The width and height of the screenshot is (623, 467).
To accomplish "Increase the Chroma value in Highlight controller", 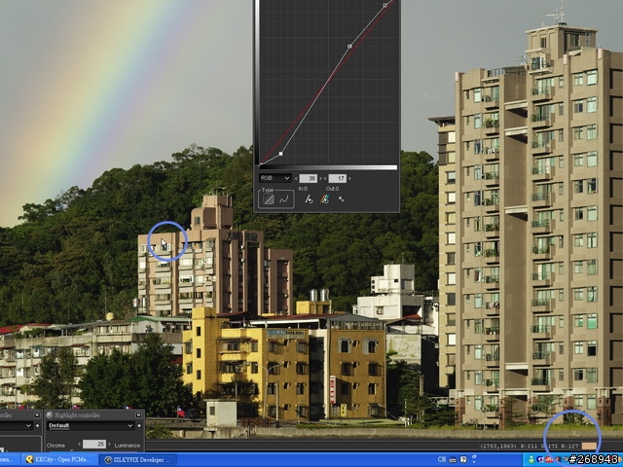I will click(109, 445).
